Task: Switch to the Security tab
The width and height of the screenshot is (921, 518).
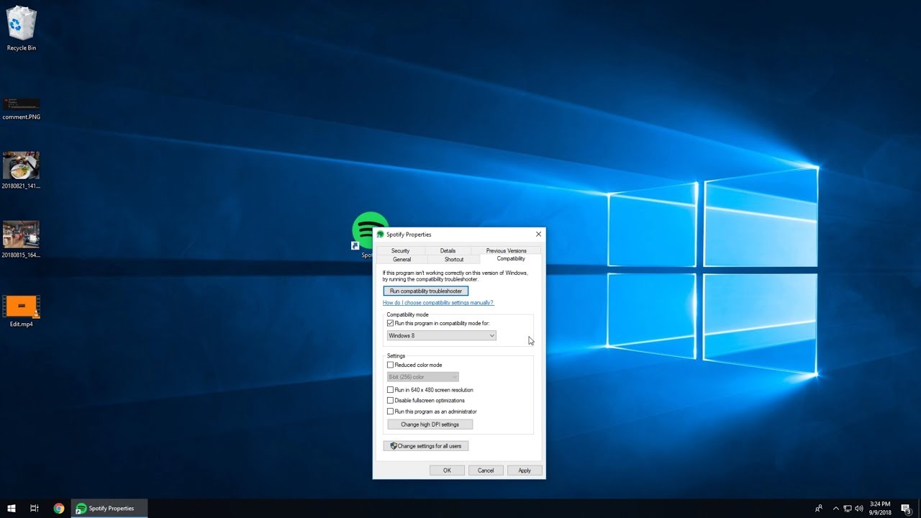Action: pyautogui.click(x=400, y=250)
